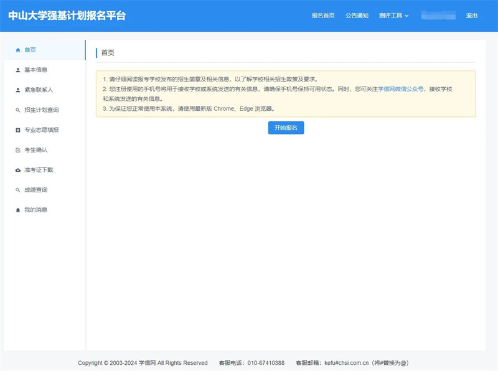
Task: Expand the 测评工具 dropdown arrow
Action: point(406,16)
